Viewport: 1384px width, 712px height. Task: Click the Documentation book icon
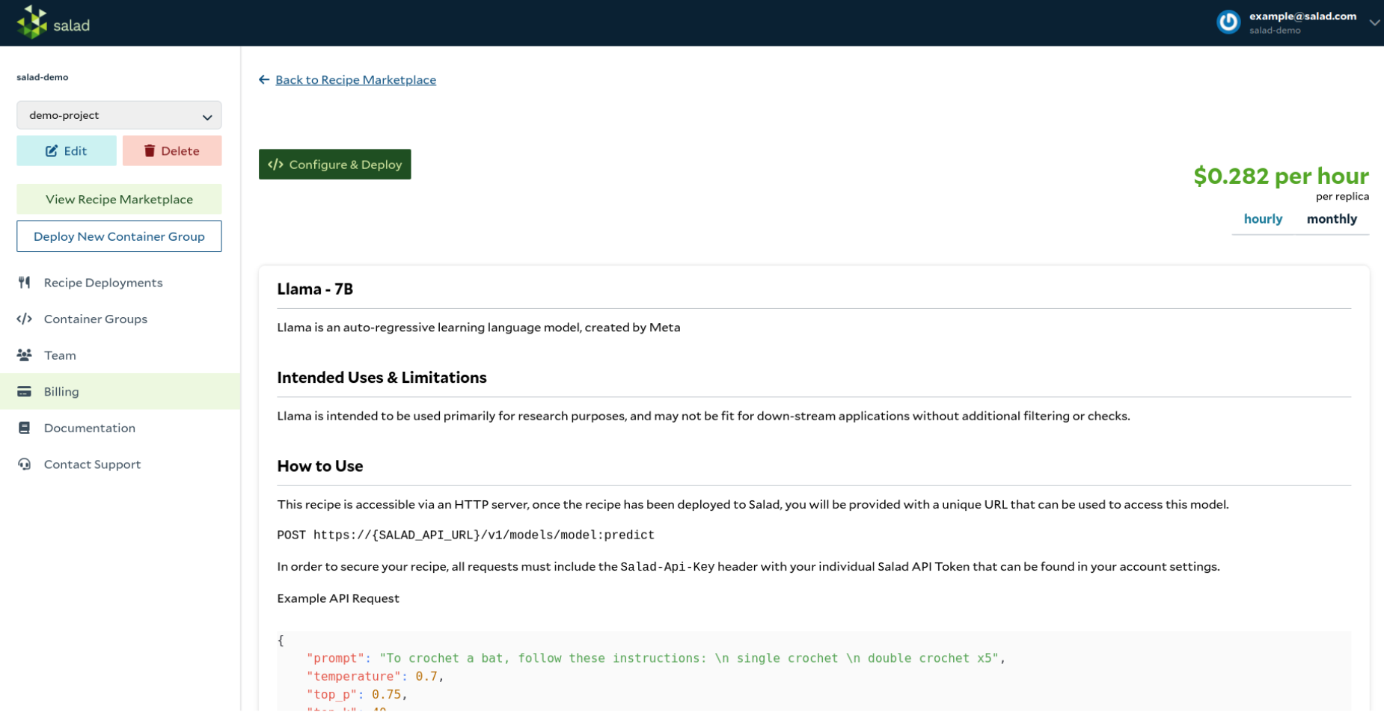[x=25, y=428]
